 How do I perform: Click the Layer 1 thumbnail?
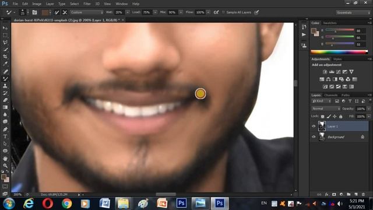click(x=322, y=126)
